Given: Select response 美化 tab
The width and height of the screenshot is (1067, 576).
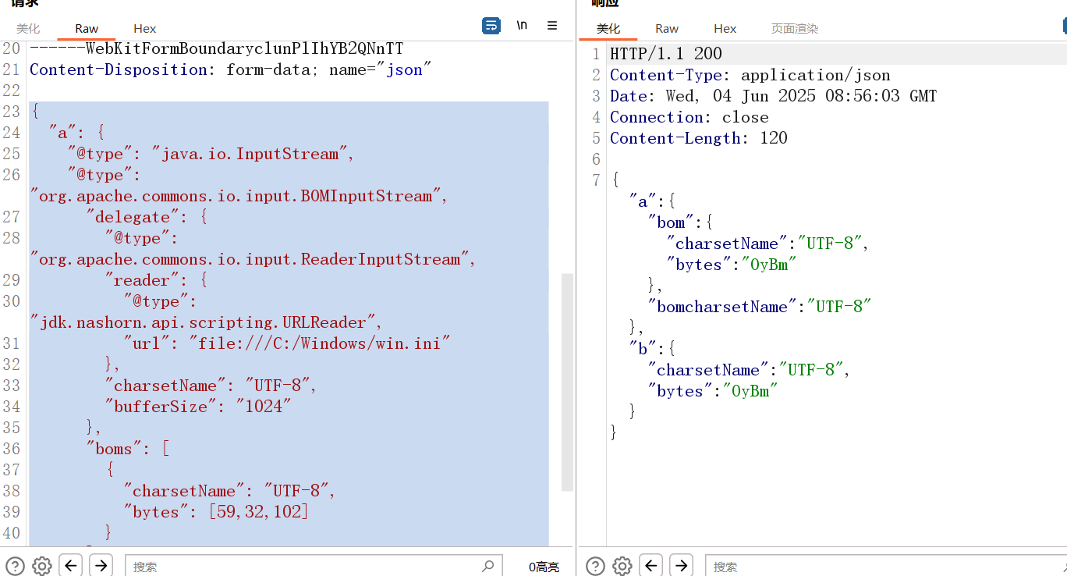Looking at the screenshot, I should 608,28.
